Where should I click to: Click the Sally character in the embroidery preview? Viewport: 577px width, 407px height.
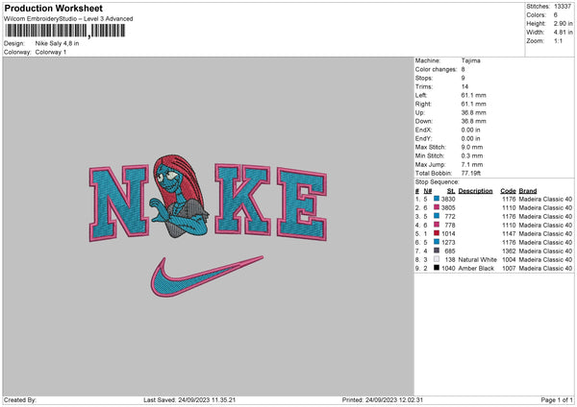click(x=180, y=196)
